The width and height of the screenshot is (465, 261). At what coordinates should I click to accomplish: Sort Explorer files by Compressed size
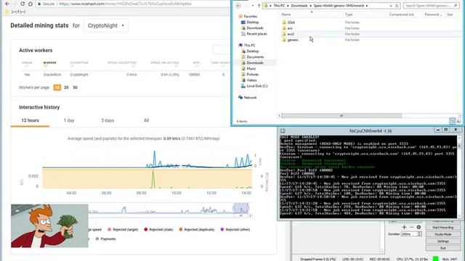(x=402, y=14)
